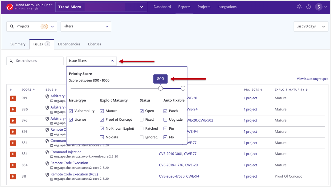
Task: Uncheck the Vulnerability issue type
Action: 71,111
